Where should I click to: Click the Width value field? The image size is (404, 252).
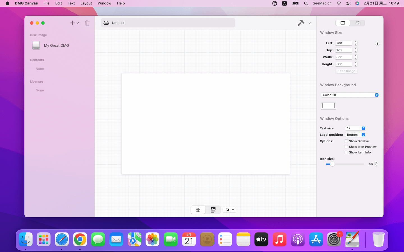tap(344, 57)
